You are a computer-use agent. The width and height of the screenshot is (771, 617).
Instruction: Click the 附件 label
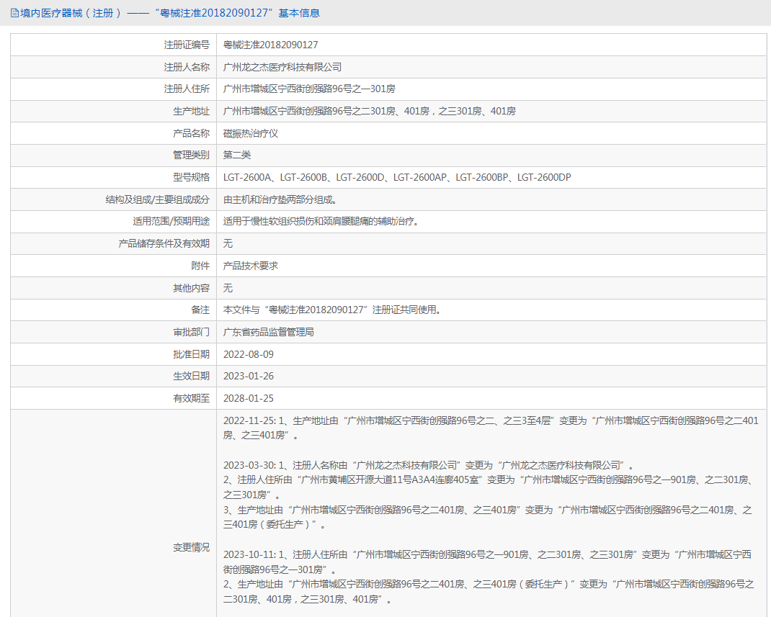pos(200,266)
